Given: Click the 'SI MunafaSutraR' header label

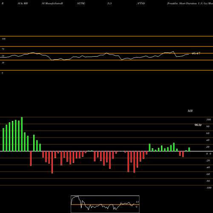Looking at the screenshot, I should [52, 3].
